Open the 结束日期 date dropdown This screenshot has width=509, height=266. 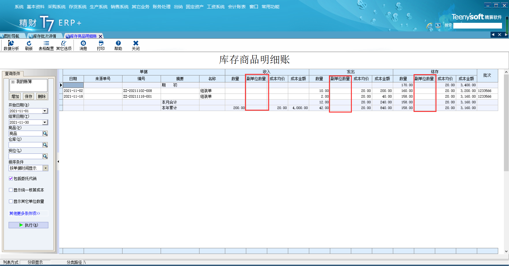point(45,122)
